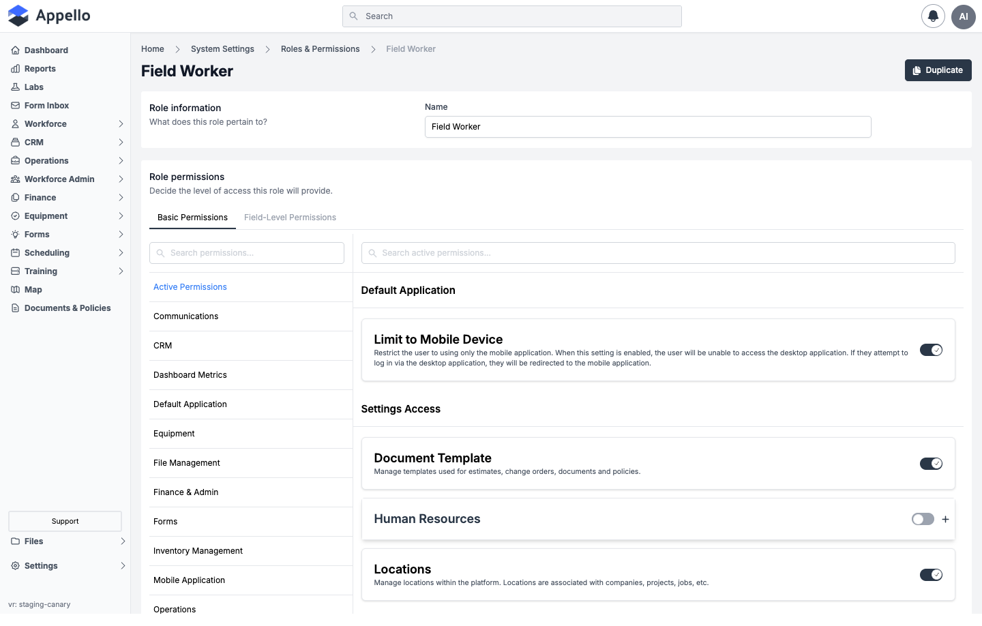This screenshot has width=982, height=626.
Task: Click the Equipment wrench icon
Action: 15,216
